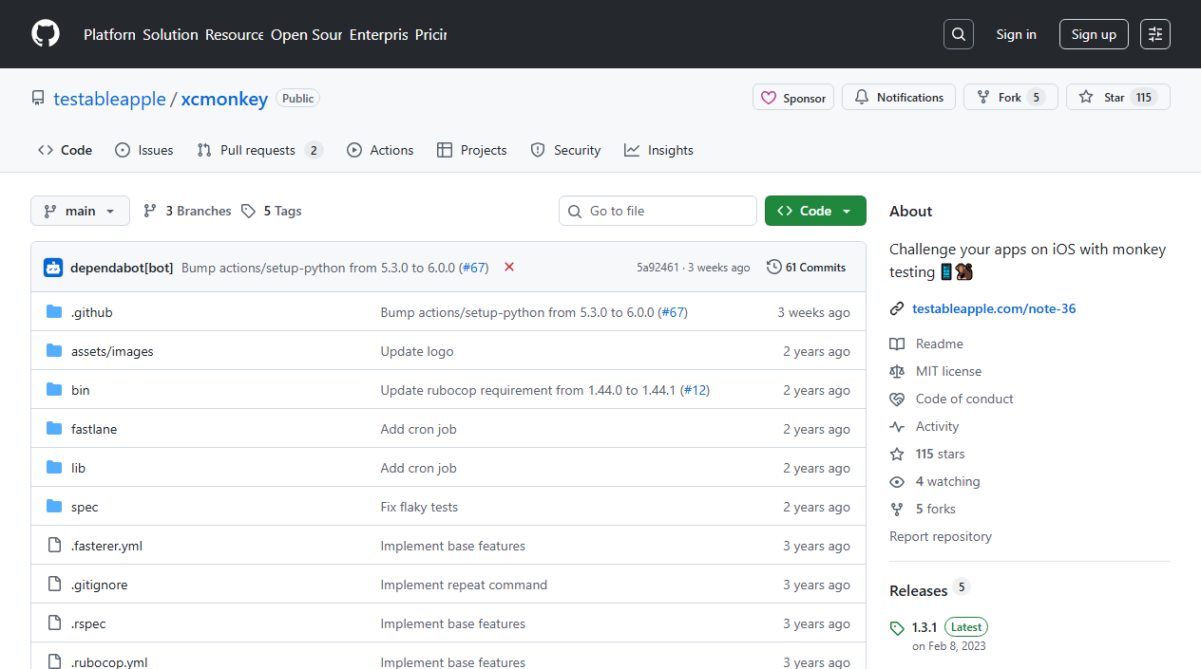Click the .gitignore file icon
The image size is (1201, 669).
[x=54, y=585]
